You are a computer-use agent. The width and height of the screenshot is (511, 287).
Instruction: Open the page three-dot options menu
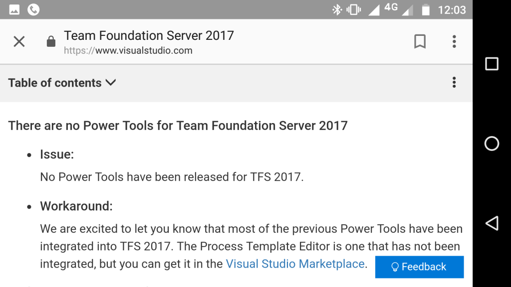click(x=454, y=82)
